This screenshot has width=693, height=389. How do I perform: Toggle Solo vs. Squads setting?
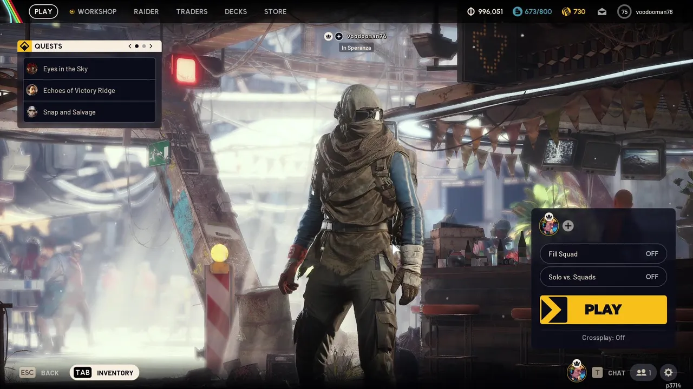coord(603,277)
